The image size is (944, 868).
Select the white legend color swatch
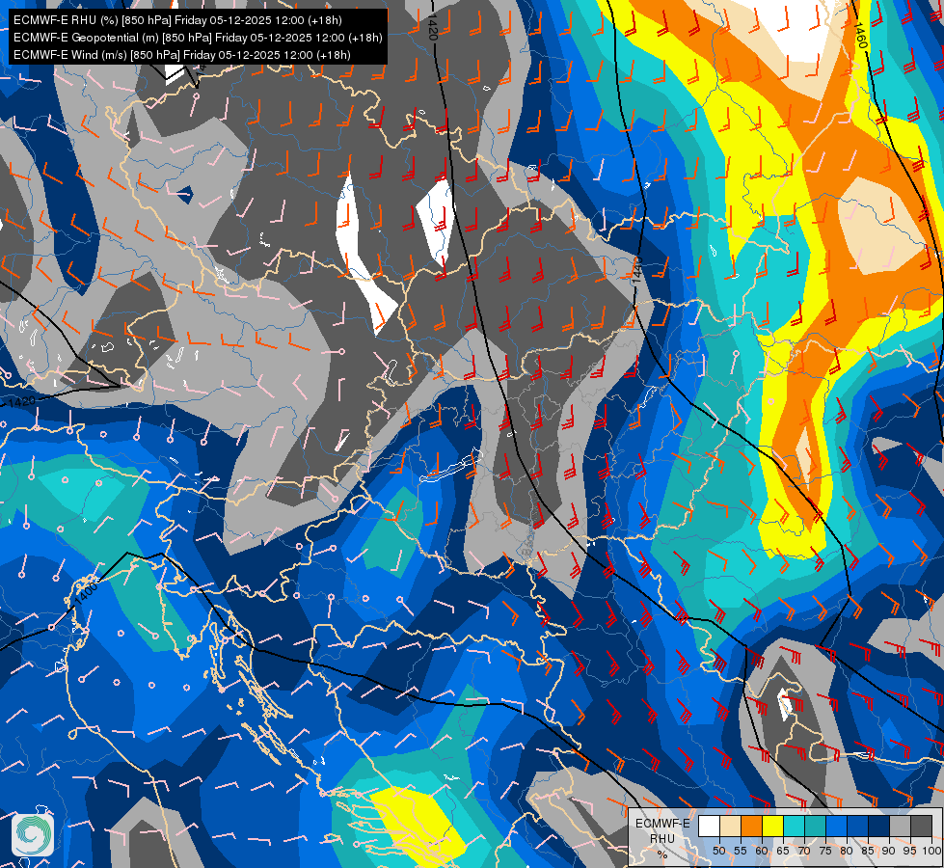tap(709, 826)
